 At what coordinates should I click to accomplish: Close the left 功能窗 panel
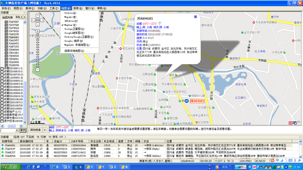25,12
